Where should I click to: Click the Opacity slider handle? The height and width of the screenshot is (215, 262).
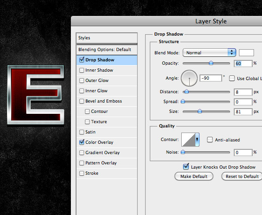click(211, 63)
